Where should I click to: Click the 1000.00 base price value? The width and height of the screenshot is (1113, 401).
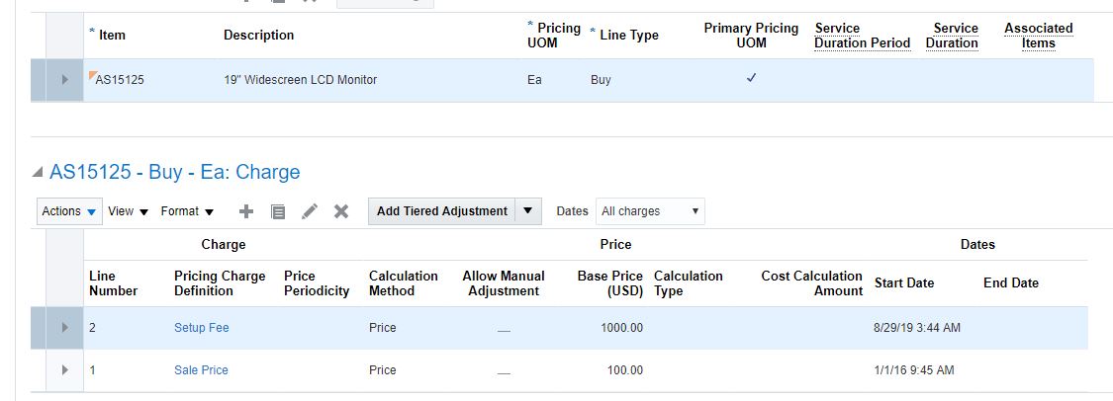[x=622, y=327]
